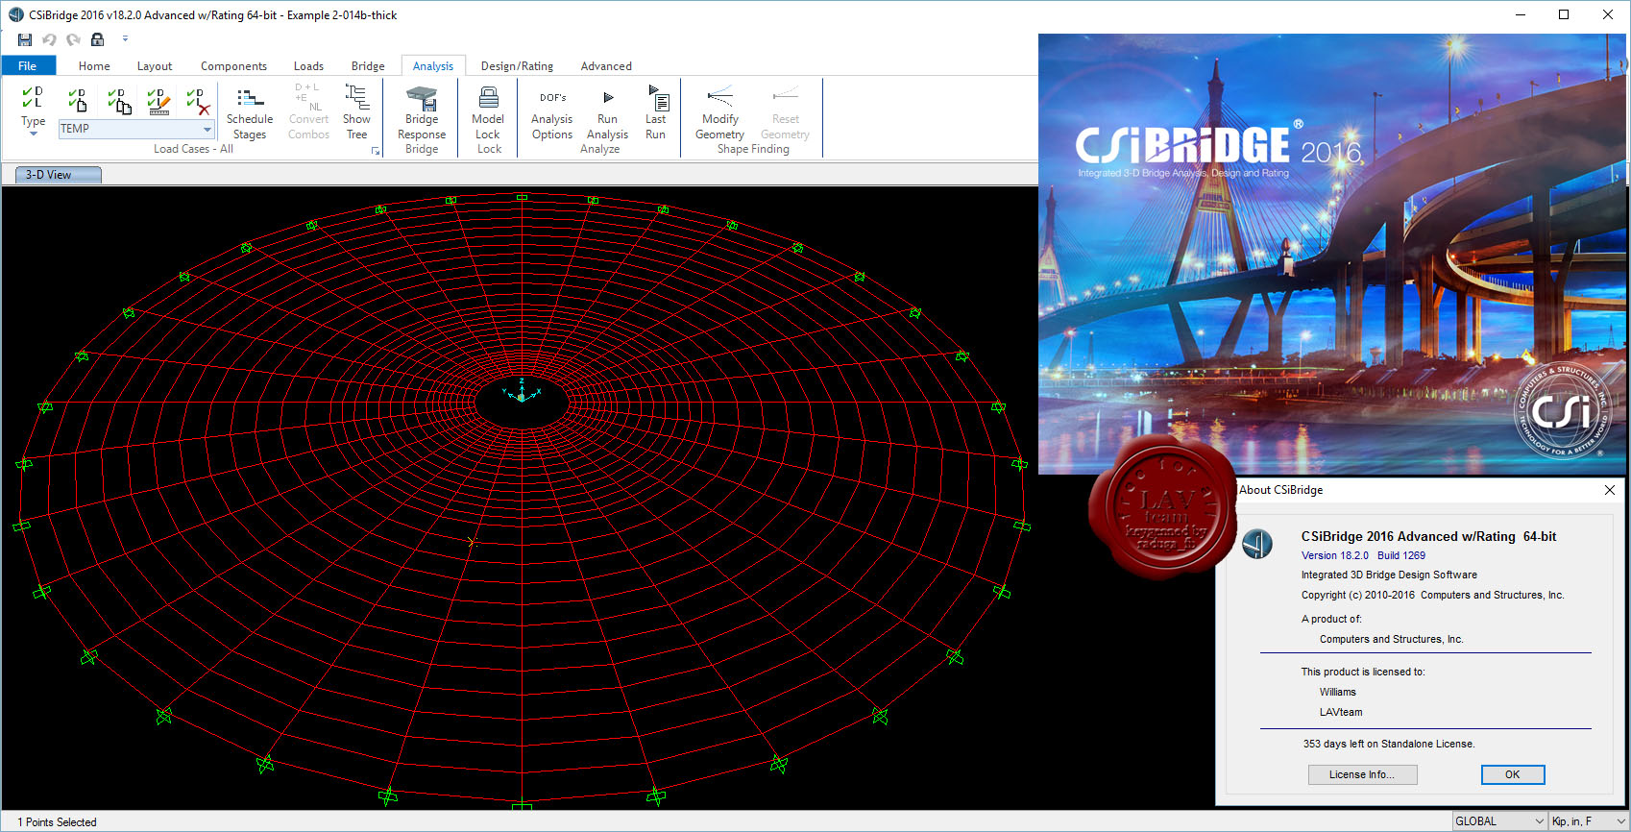Open the GLOBAL coordinate system dropdown
Viewport: 1631px width, 832px height.
tap(1499, 821)
